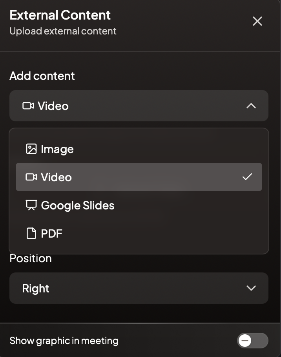Click the document icon next to PDF

31,233
